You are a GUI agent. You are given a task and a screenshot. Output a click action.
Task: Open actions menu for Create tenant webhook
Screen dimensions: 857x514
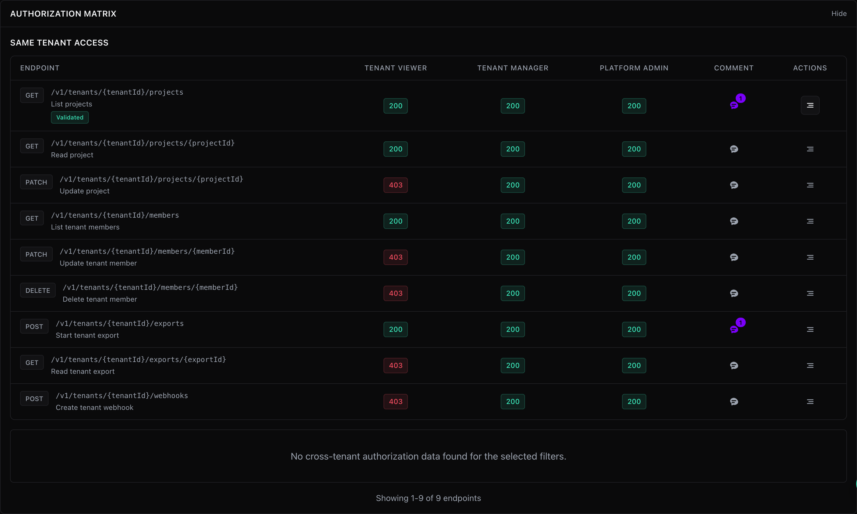(x=810, y=401)
